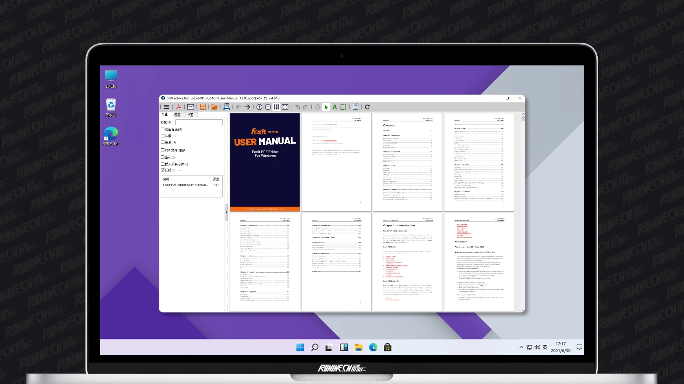The width and height of the screenshot is (684, 384).
Task: Switch to the 便签 tab
Action: (177, 115)
